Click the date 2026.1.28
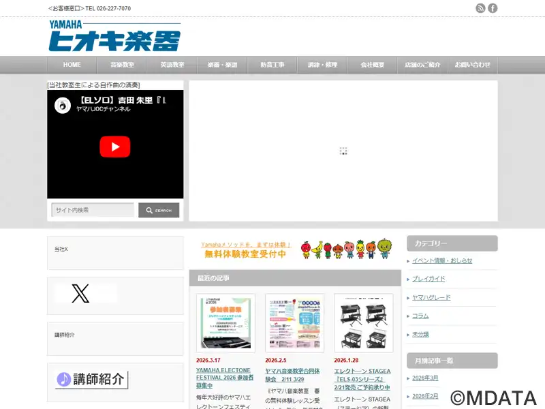 pyautogui.click(x=346, y=361)
